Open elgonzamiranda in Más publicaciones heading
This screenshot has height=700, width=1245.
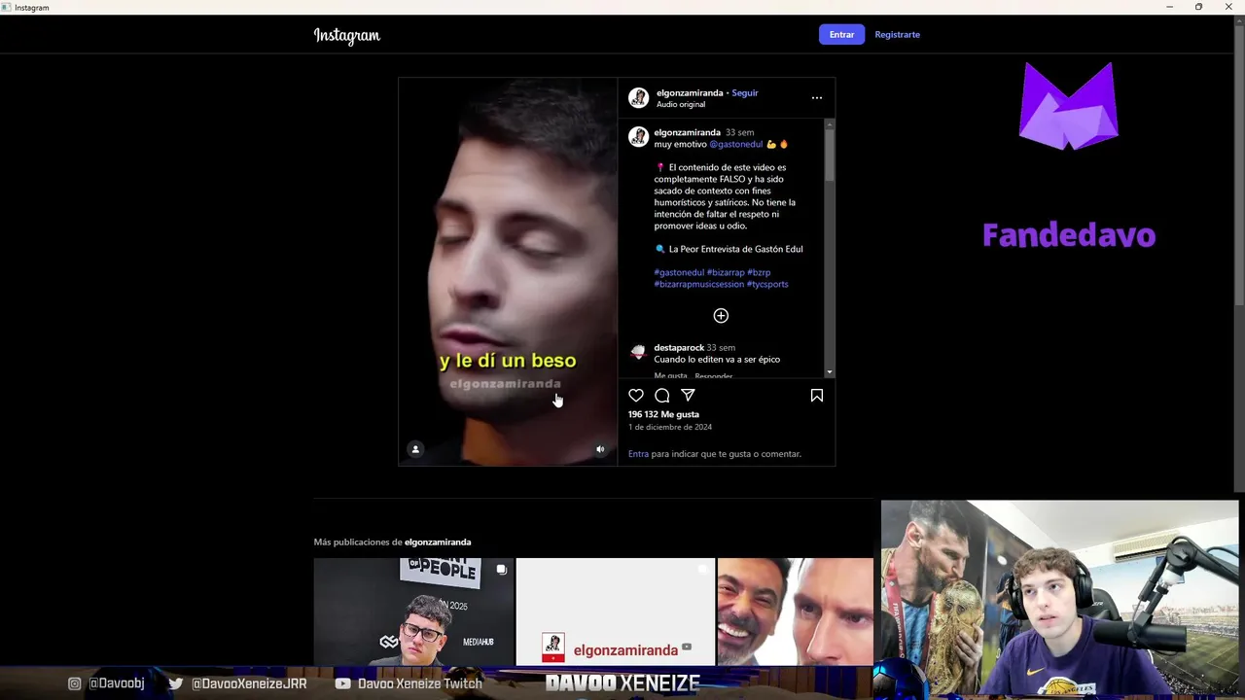click(x=438, y=542)
